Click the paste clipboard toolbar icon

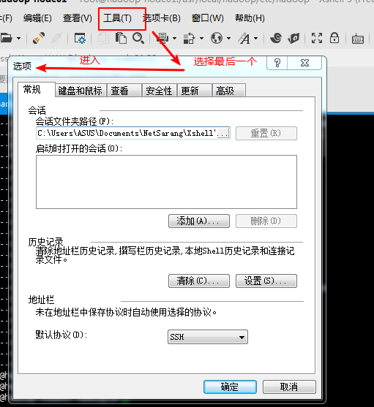coord(121,38)
